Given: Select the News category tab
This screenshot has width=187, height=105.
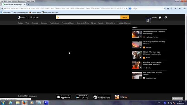Looking at the screenshot, I should tap(93, 23).
